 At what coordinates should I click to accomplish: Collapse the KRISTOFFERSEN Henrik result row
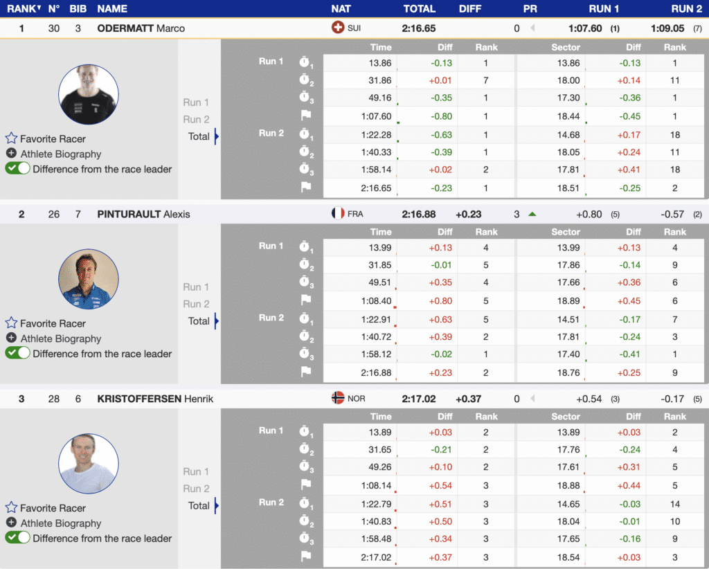[155, 399]
